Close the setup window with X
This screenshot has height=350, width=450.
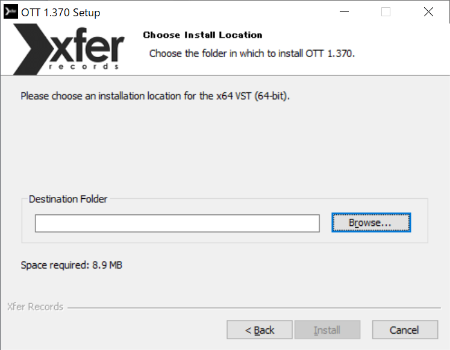pyautogui.click(x=428, y=12)
